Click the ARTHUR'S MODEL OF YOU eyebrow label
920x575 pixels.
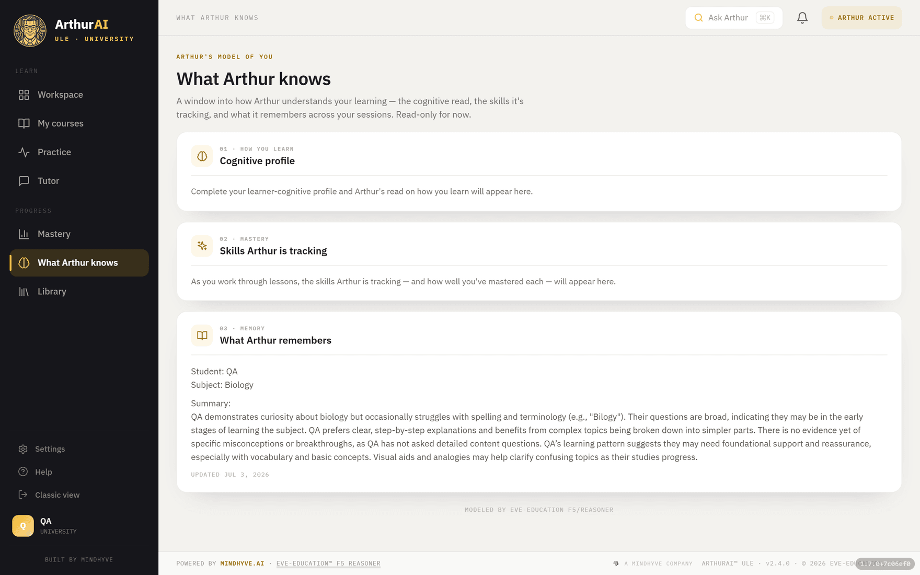224,56
